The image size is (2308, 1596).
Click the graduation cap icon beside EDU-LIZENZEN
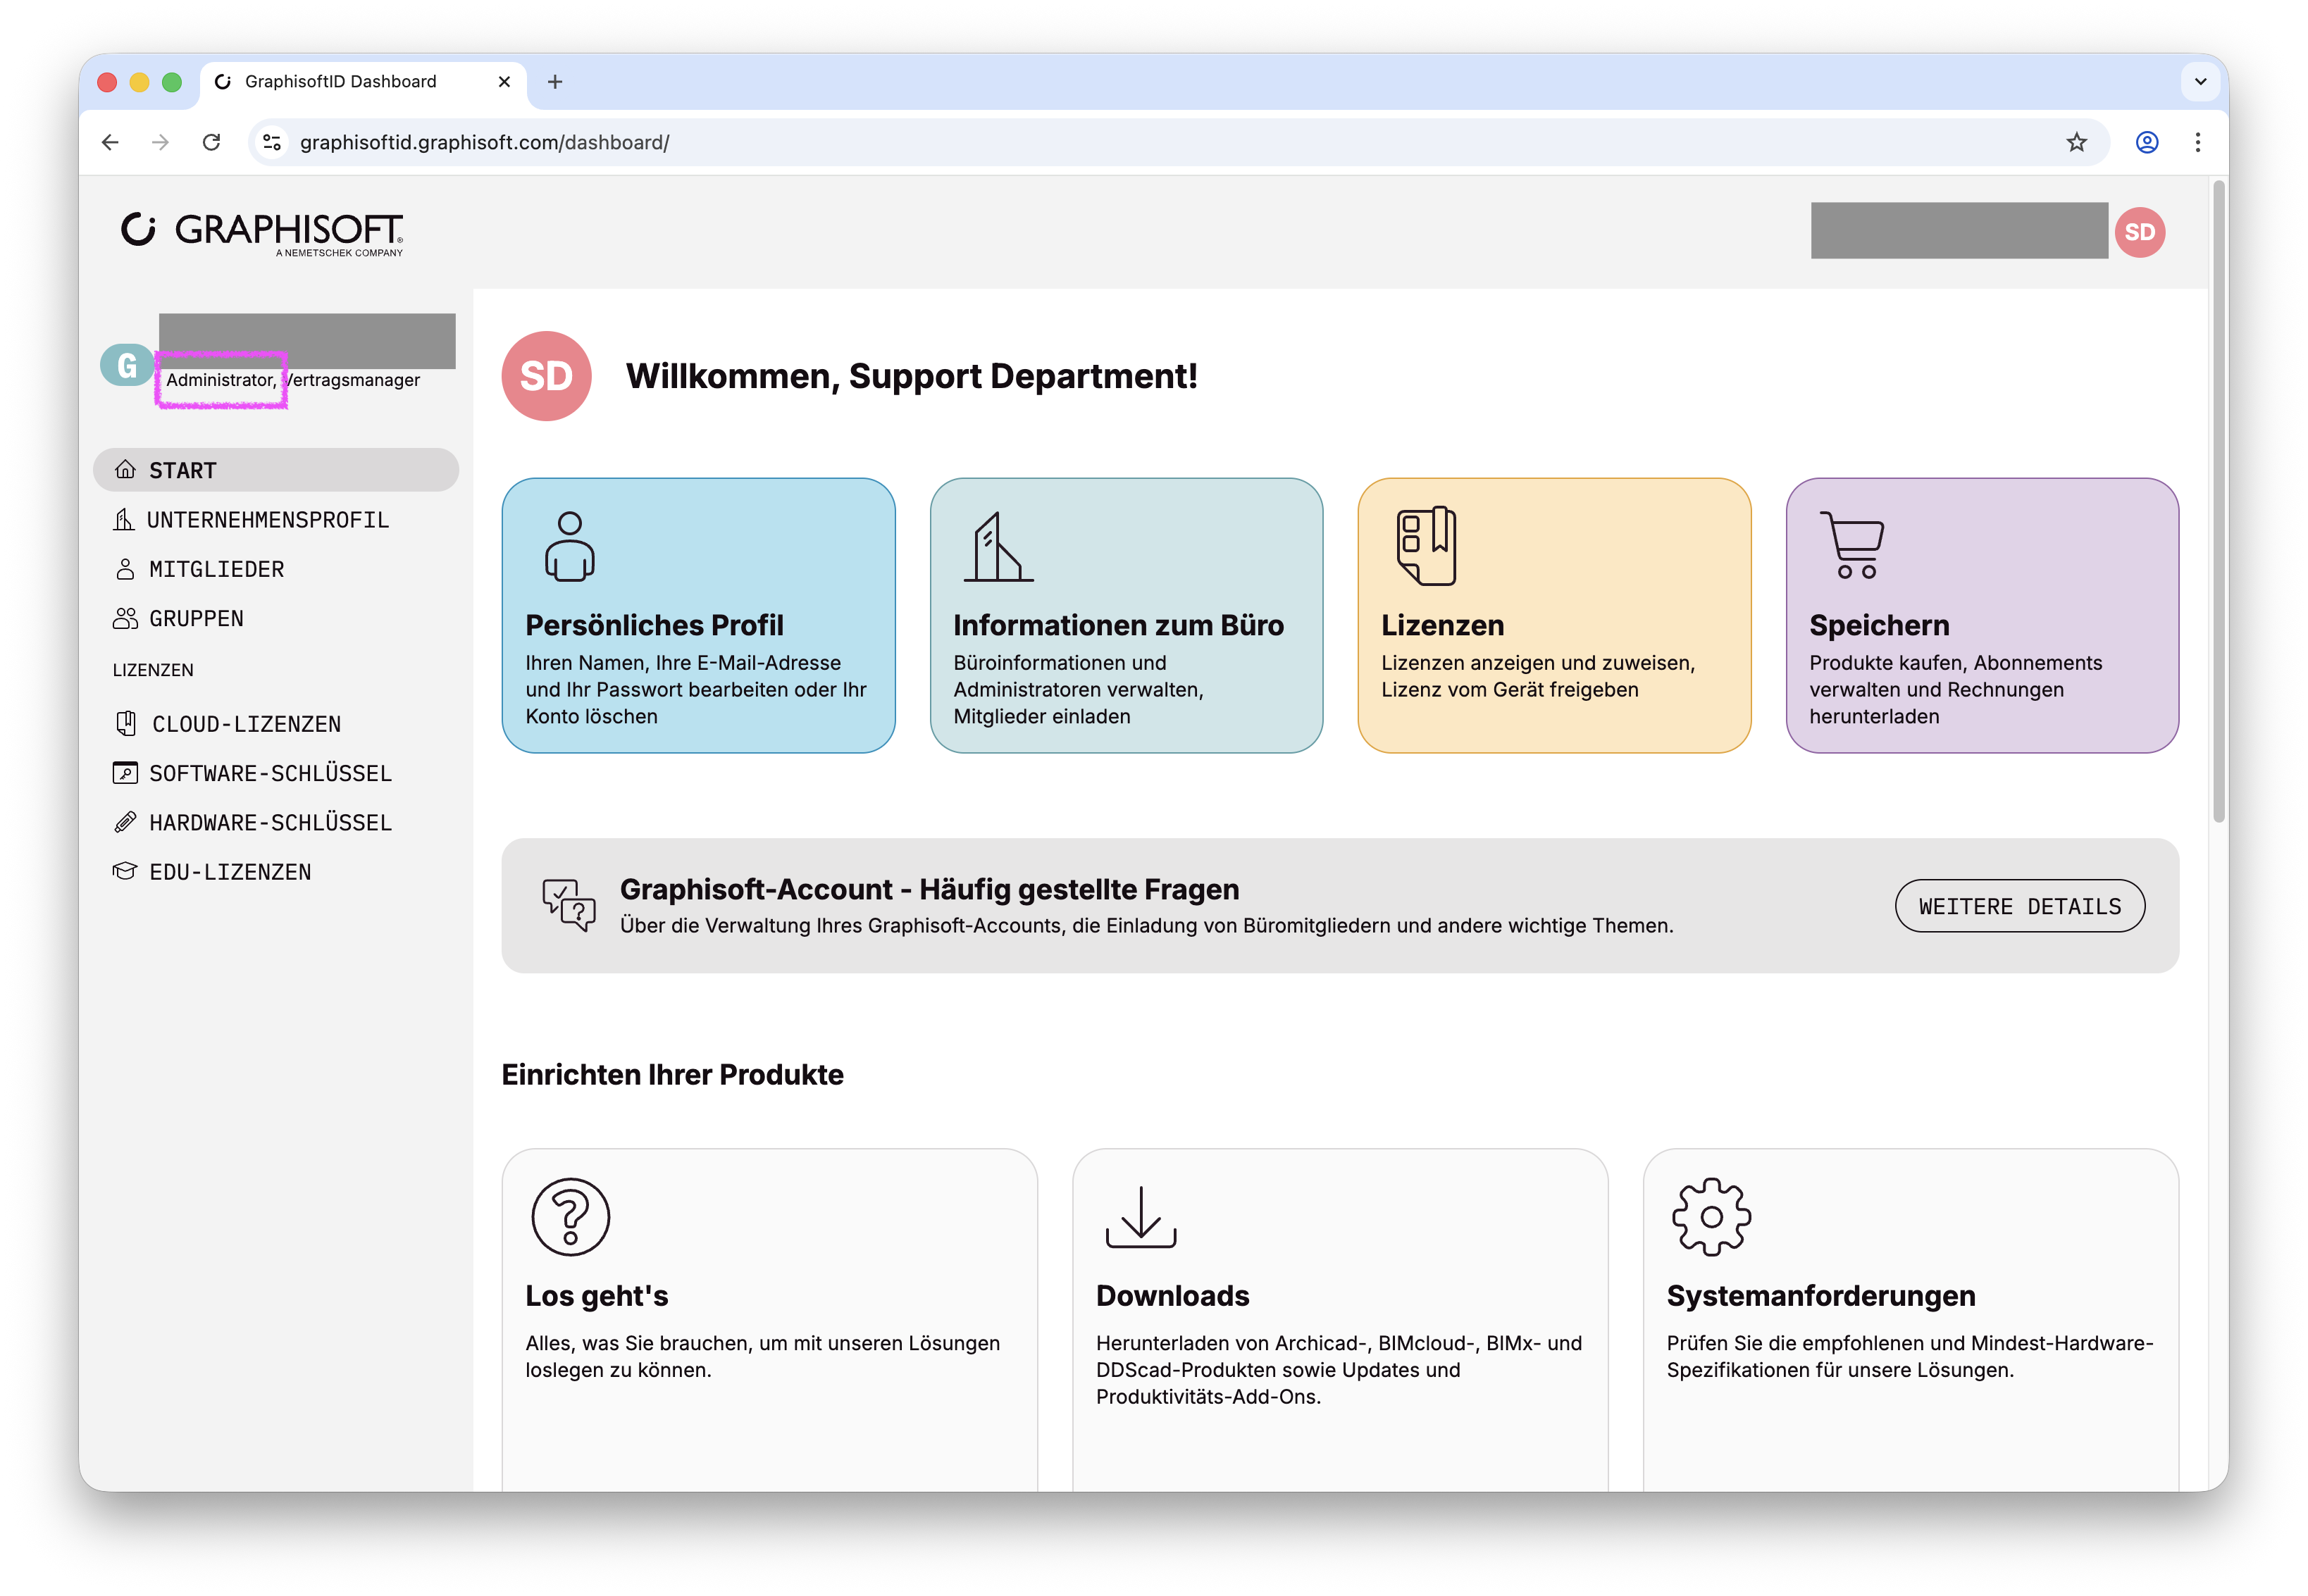[125, 871]
